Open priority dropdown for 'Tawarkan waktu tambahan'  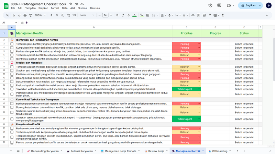pos(199,89)
